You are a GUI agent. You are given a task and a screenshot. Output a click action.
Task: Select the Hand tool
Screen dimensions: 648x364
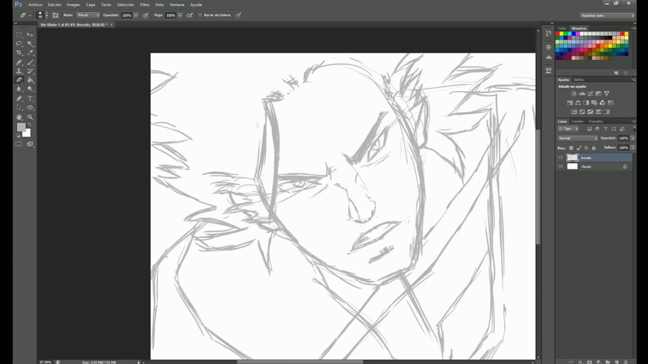coord(19,117)
